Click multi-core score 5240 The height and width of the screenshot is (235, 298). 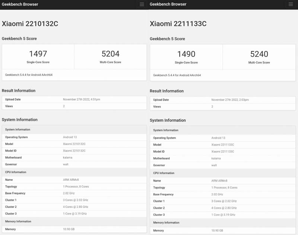click(x=259, y=54)
